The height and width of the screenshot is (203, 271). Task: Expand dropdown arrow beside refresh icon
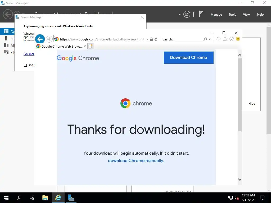tap(180, 15)
